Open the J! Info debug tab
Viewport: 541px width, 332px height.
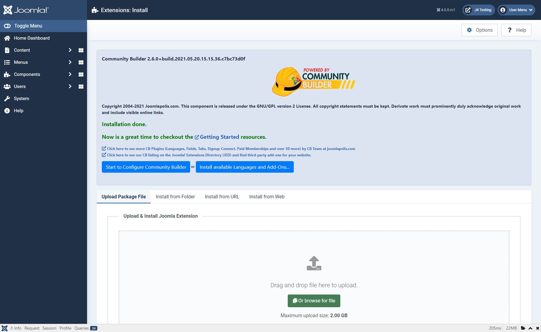(16, 328)
